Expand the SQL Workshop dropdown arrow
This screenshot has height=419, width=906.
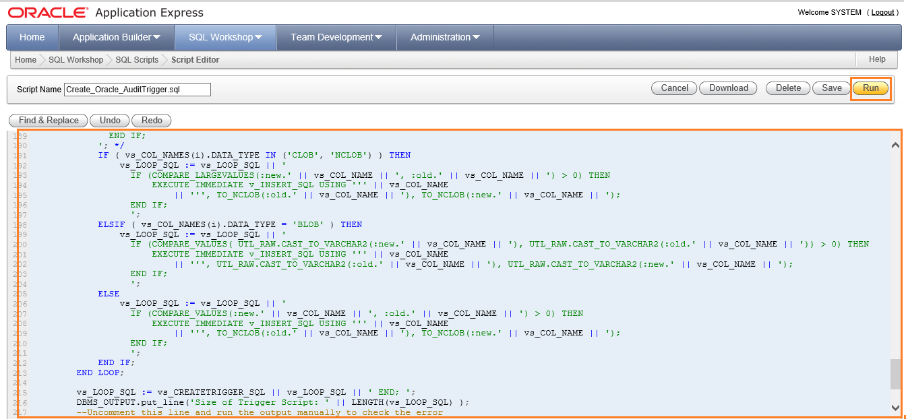click(259, 38)
